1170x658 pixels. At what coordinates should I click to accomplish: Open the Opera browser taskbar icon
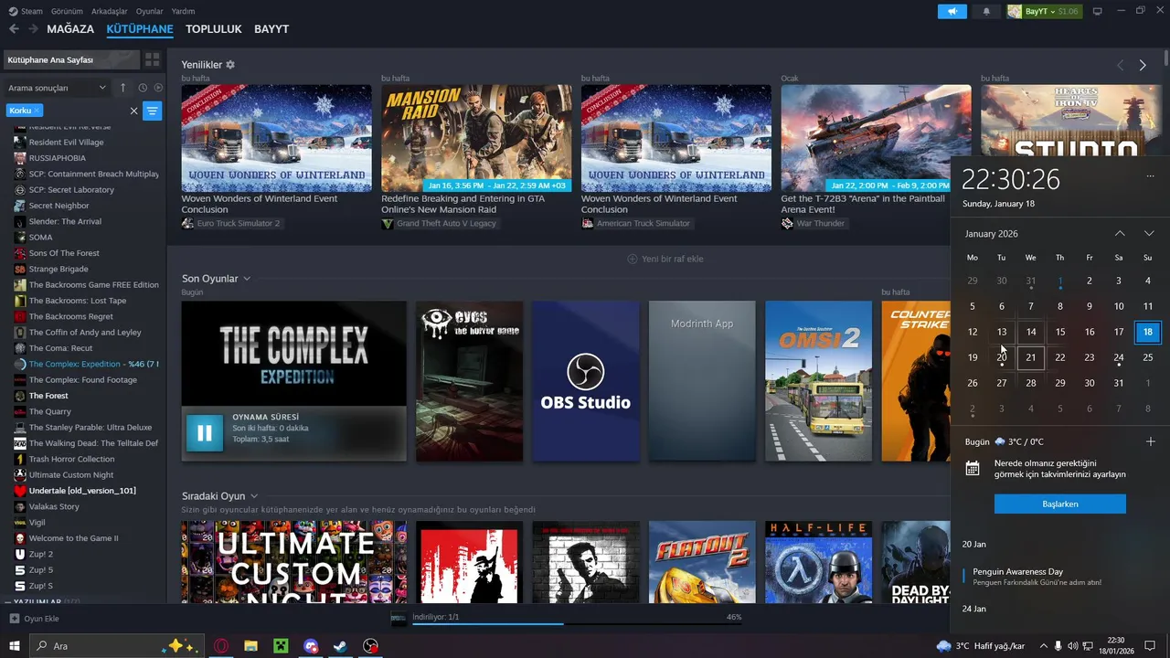coord(221,646)
